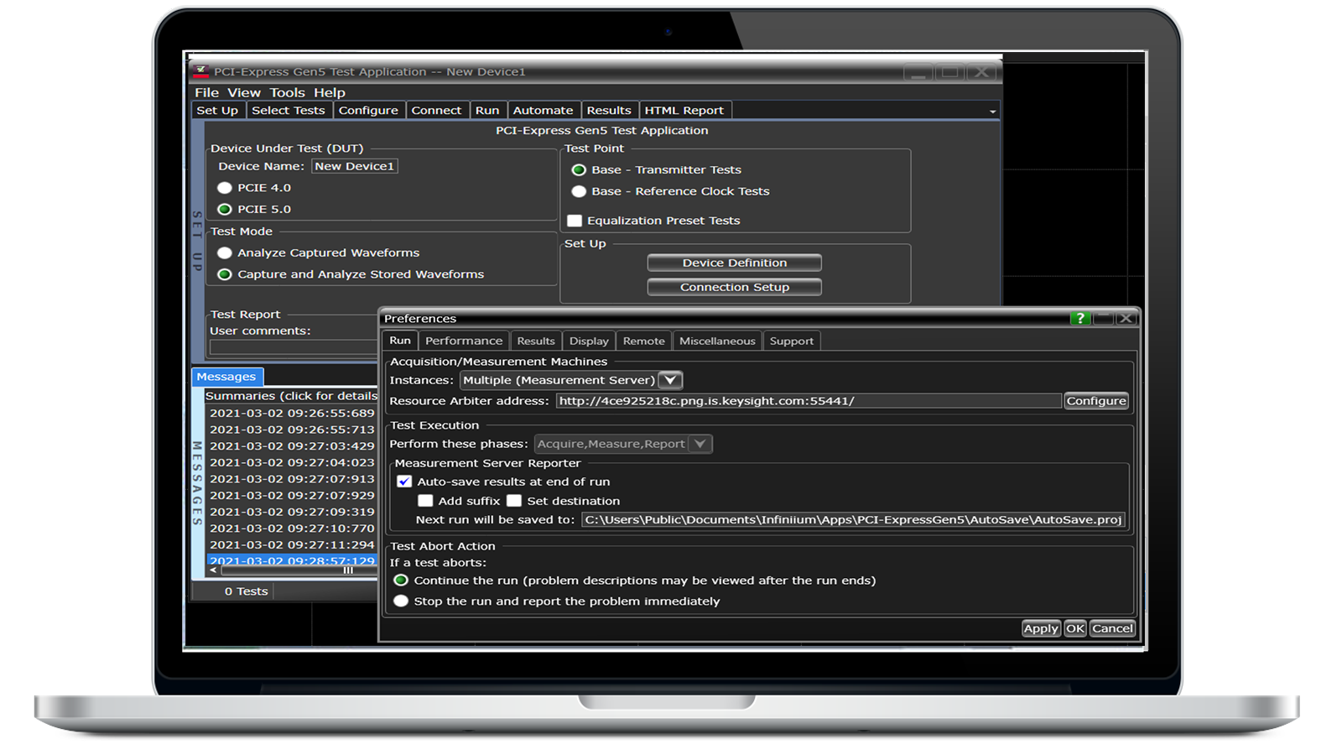This screenshot has width=1342, height=755.
Task: Go to the Select Tests tab
Action: (x=288, y=110)
